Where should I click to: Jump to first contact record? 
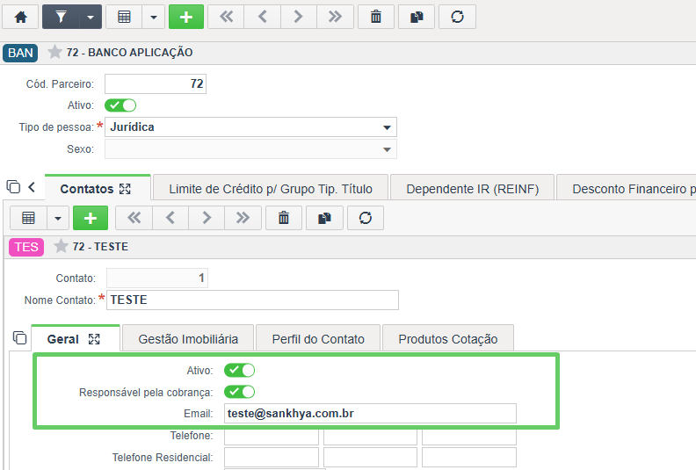click(x=134, y=218)
